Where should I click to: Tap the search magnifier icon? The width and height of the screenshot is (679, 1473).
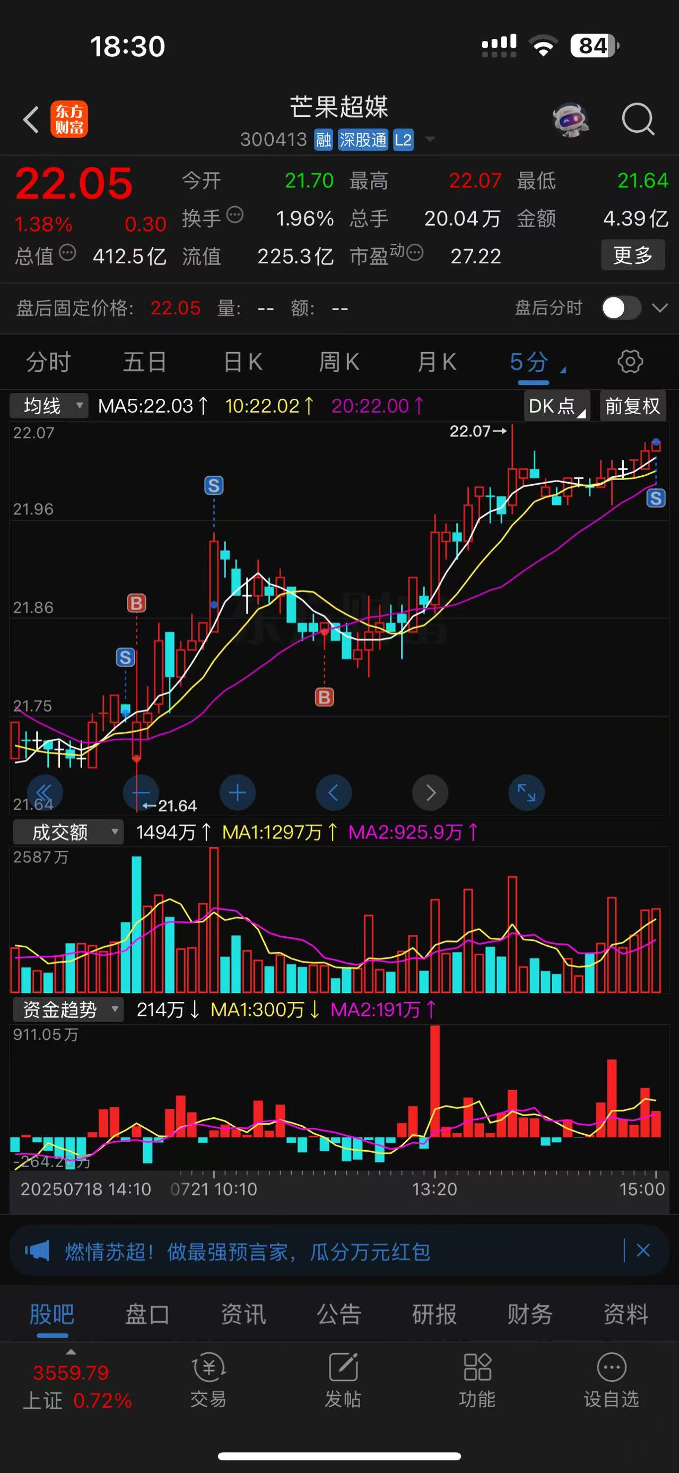click(x=637, y=119)
